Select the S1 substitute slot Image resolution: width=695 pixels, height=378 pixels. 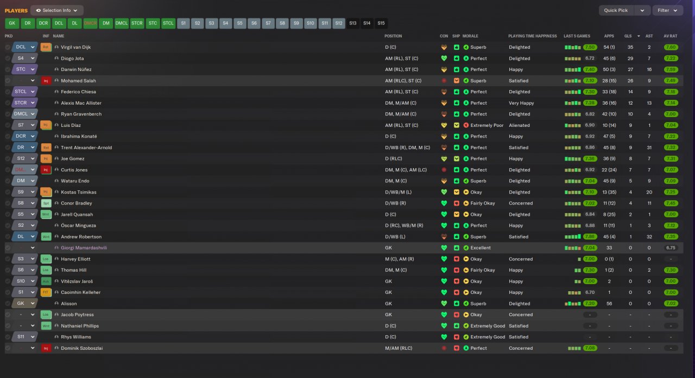click(184, 23)
